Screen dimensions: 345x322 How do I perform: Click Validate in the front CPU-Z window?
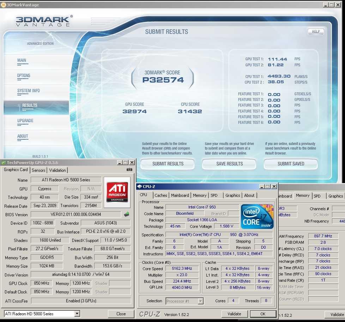[x=234, y=314]
